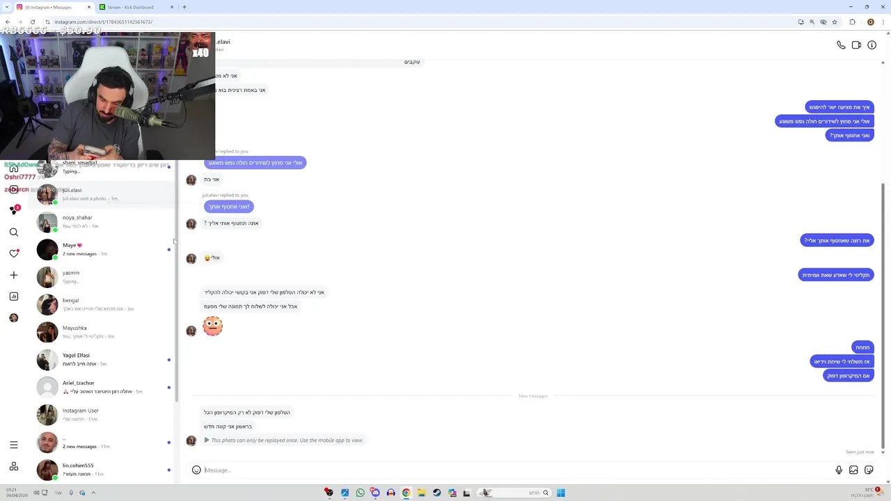The height and width of the screenshot is (501, 891).
Task: Open the profile avatar in the sidebar
Action: point(13,318)
